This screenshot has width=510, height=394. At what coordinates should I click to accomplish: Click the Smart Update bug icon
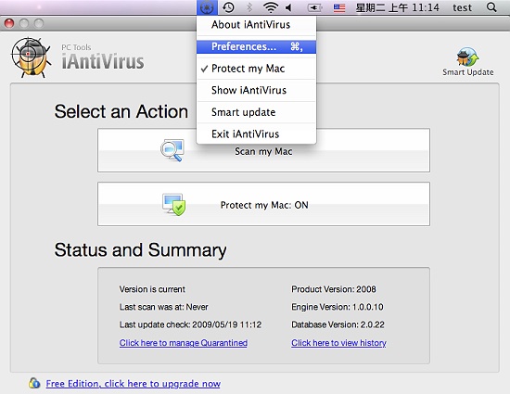[x=467, y=57]
